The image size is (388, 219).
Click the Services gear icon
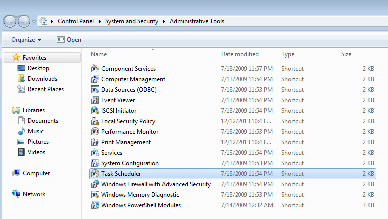click(x=95, y=153)
